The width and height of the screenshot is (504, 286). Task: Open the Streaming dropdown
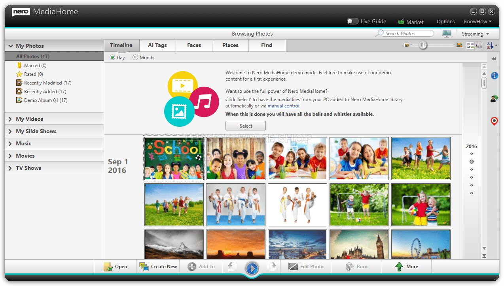click(476, 34)
